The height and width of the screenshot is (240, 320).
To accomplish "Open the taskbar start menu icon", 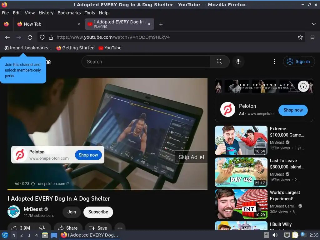I will click(x=4, y=235).
